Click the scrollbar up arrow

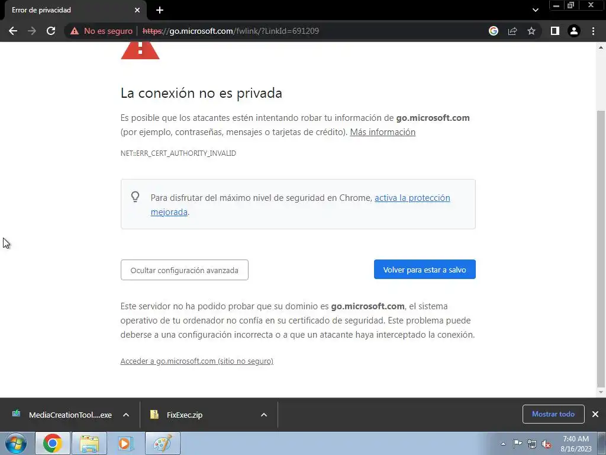(601, 47)
